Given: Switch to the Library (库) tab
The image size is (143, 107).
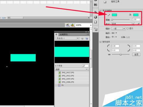Looking at the screenshot, I should click(56, 35).
